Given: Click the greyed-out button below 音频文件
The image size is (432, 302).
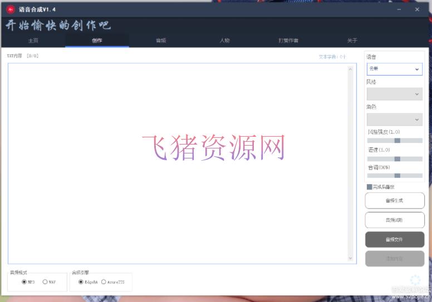Looking at the screenshot, I should click(x=395, y=259).
